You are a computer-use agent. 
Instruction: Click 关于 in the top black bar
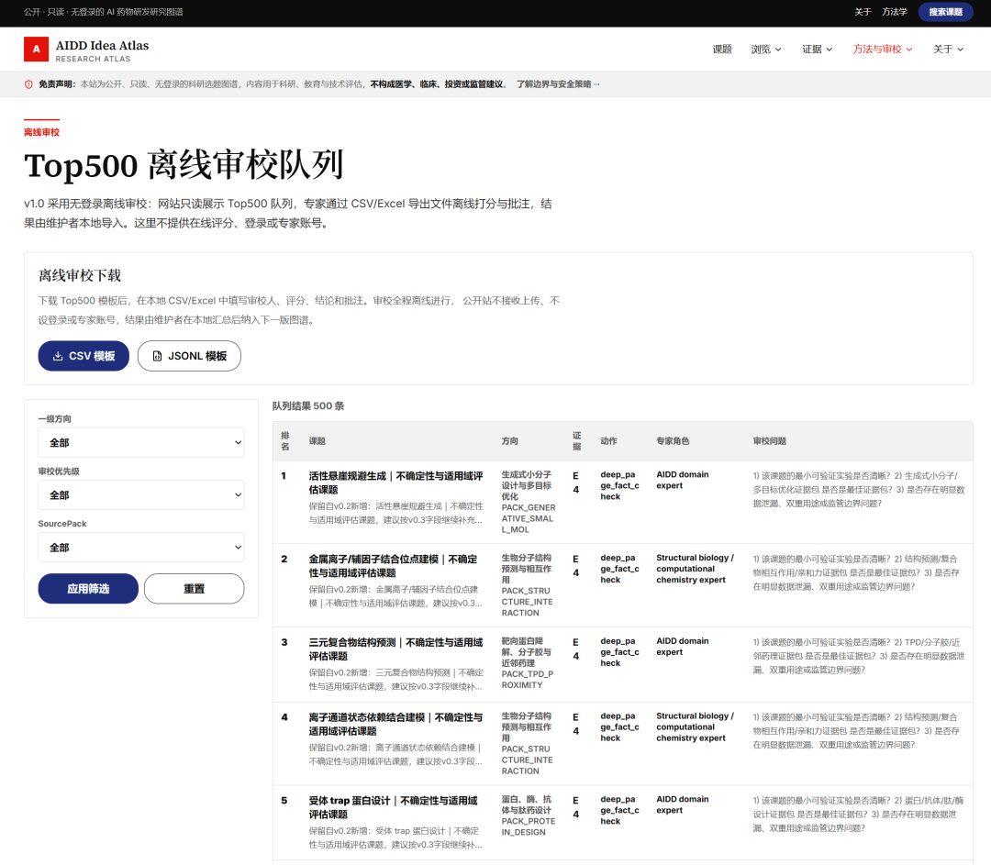(x=863, y=12)
